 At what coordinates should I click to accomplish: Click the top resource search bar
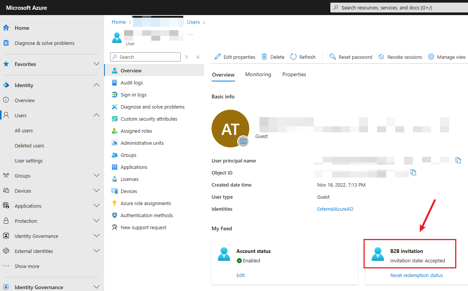[x=399, y=8]
